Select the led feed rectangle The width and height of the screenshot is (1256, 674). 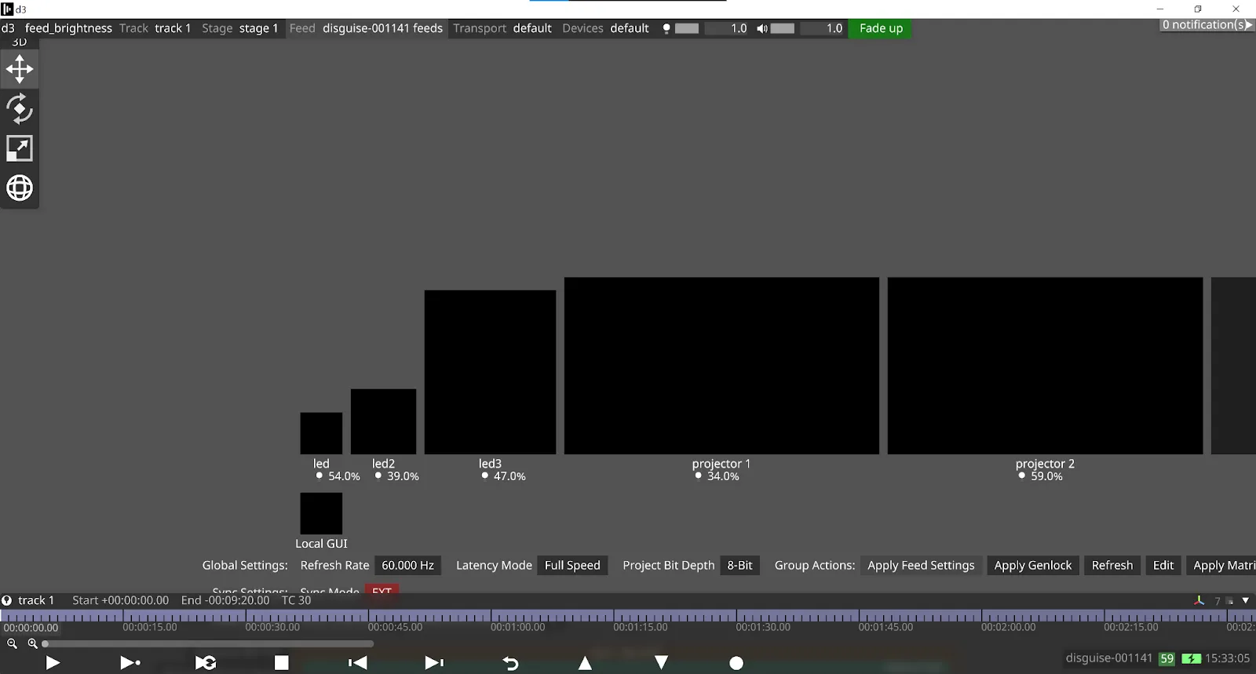[321, 433]
